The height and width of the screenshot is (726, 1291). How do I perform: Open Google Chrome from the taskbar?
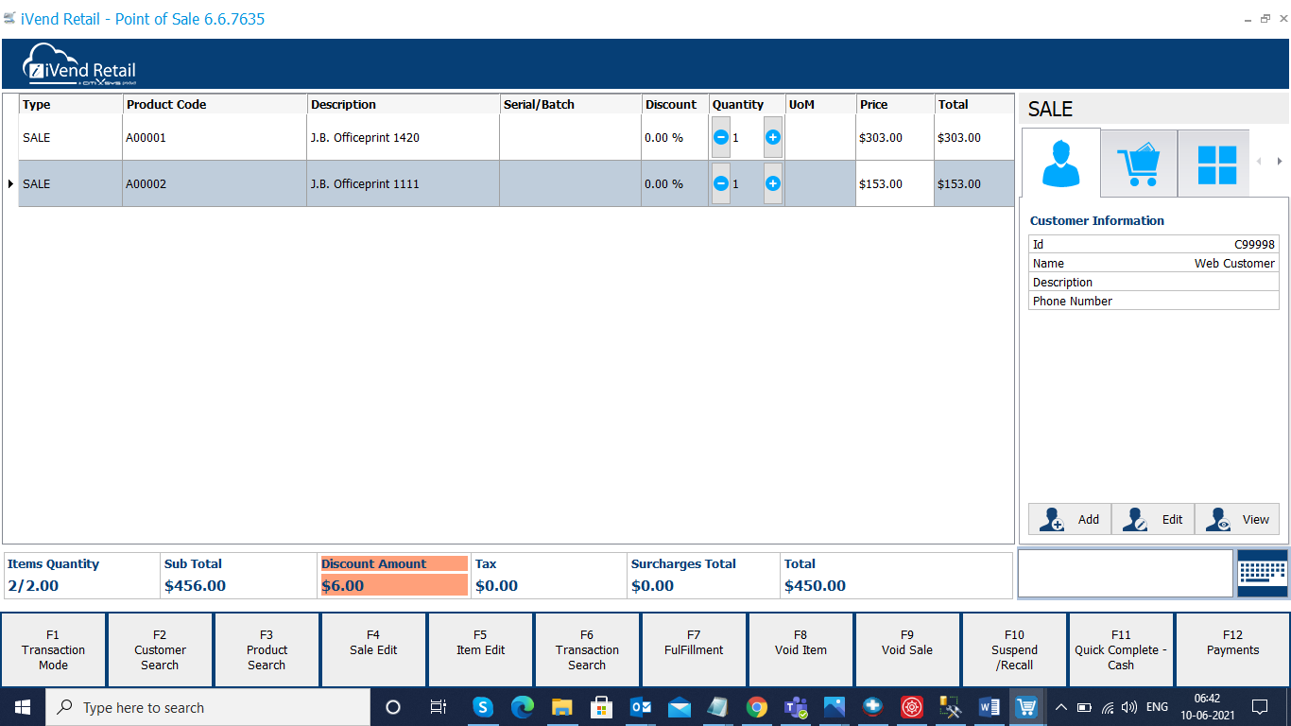point(756,707)
